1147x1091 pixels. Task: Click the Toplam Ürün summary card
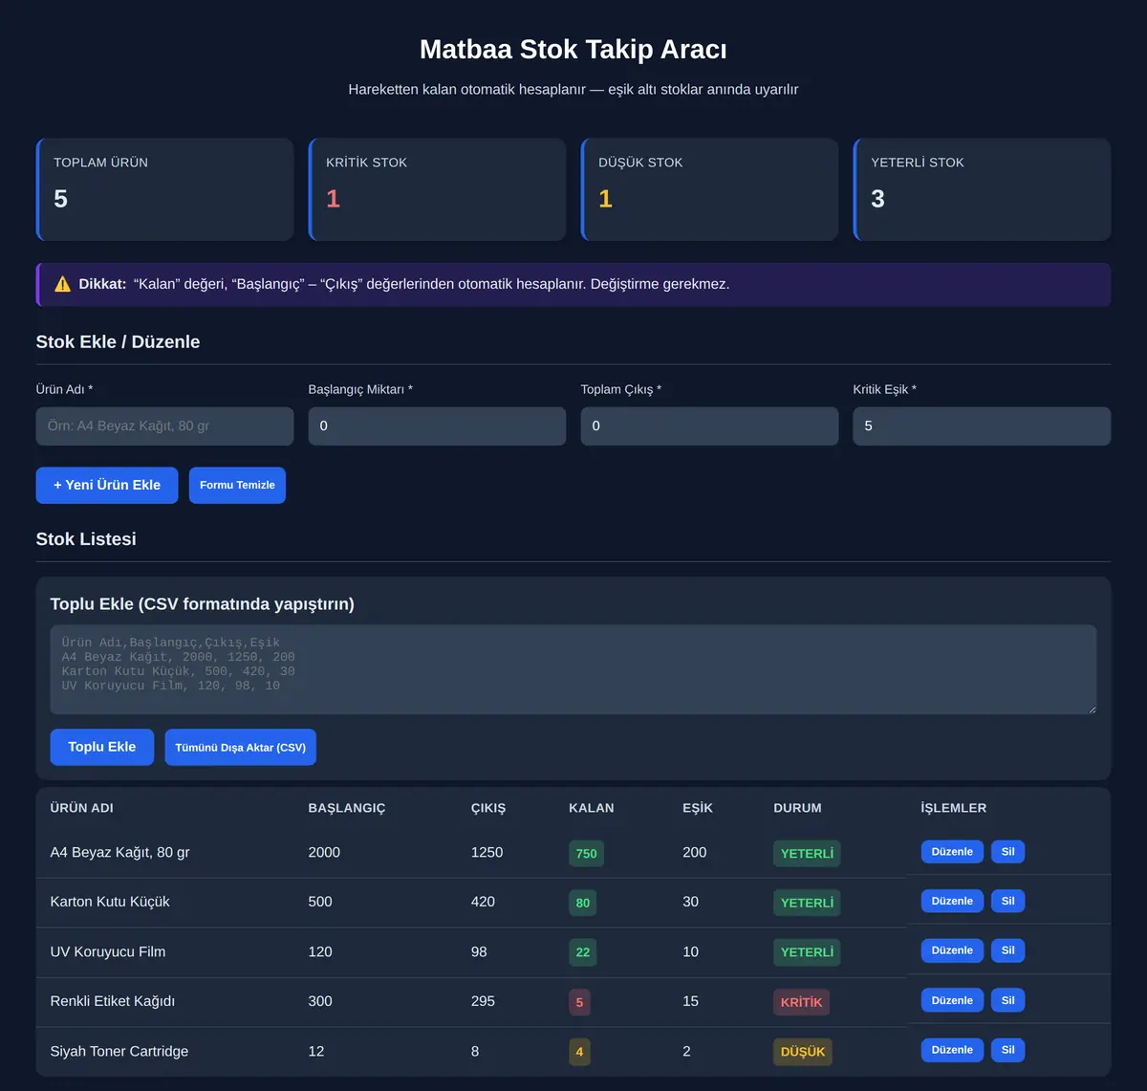coord(164,189)
